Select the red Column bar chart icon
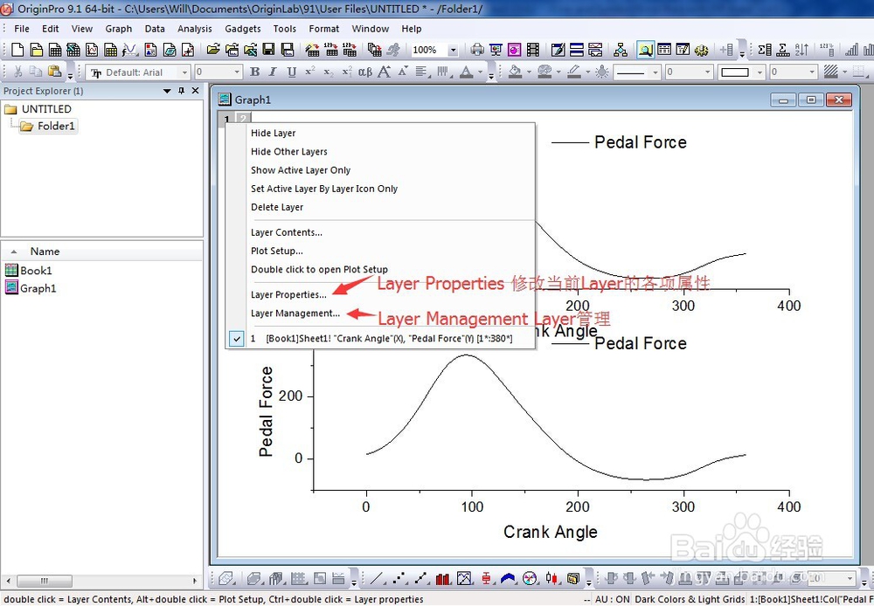This screenshot has width=874, height=606. [x=443, y=579]
